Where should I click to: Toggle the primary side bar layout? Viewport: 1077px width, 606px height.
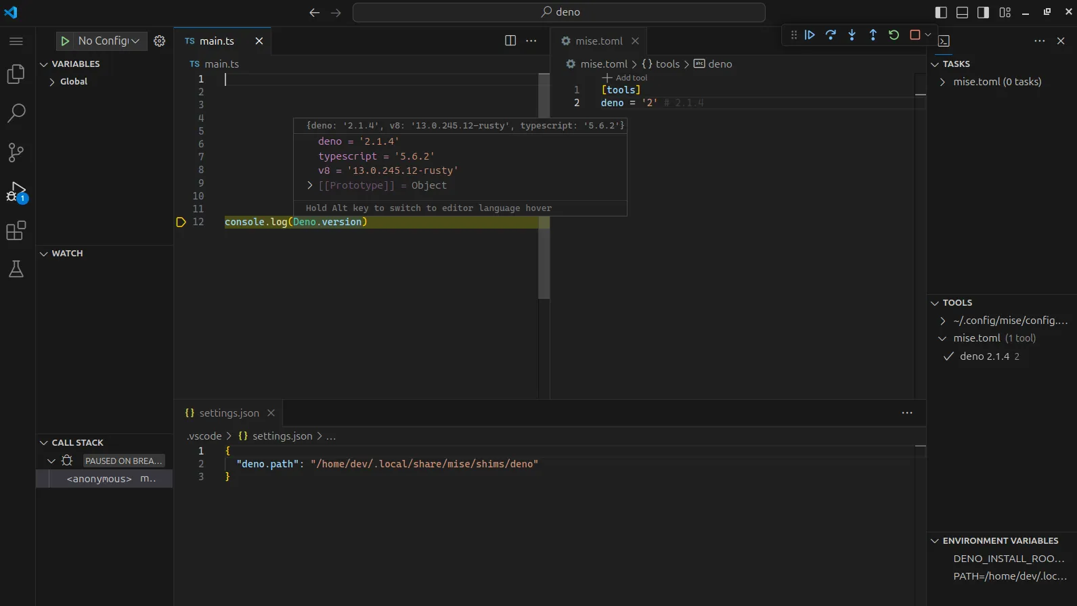[x=941, y=12]
